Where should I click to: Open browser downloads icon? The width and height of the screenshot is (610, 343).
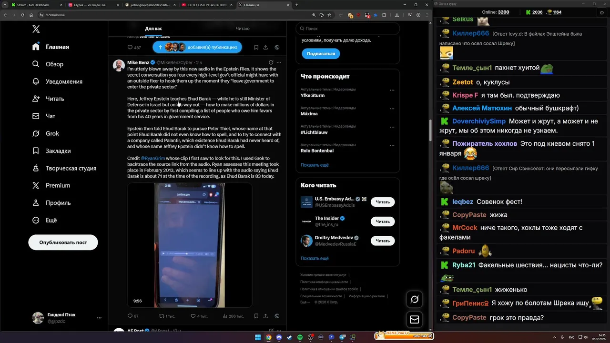point(397,15)
